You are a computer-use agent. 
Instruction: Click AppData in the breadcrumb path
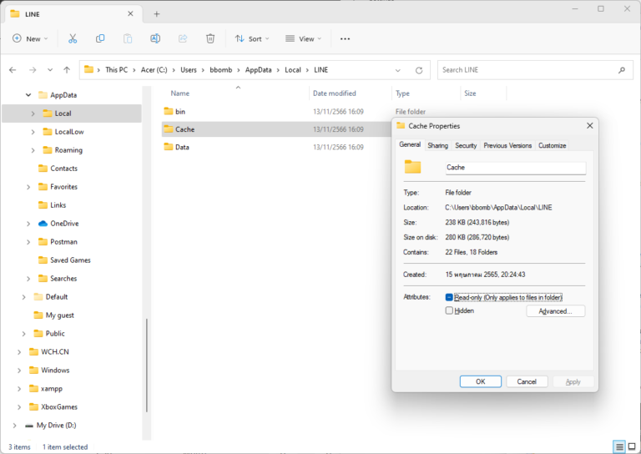(259, 70)
